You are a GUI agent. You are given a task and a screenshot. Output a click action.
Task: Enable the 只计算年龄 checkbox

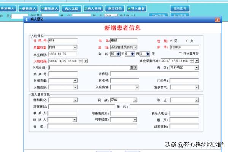(180, 54)
